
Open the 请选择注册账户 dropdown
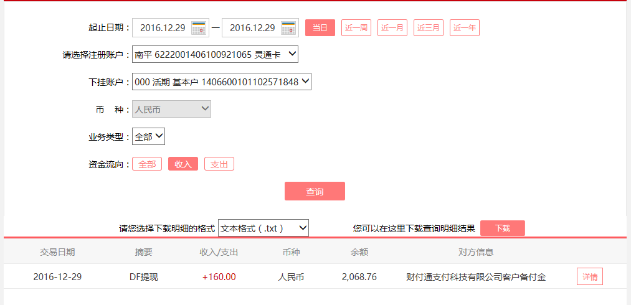coord(215,55)
